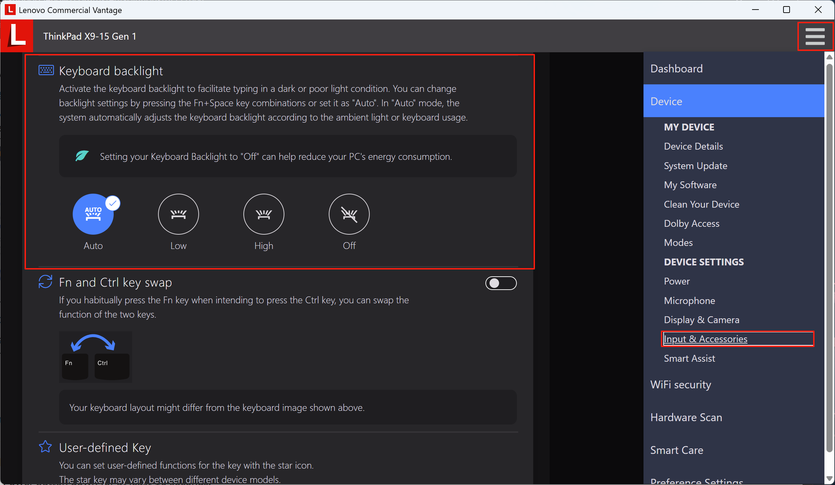The width and height of the screenshot is (835, 485).
Task: Click the green leaf energy tip icon
Action: (x=82, y=156)
